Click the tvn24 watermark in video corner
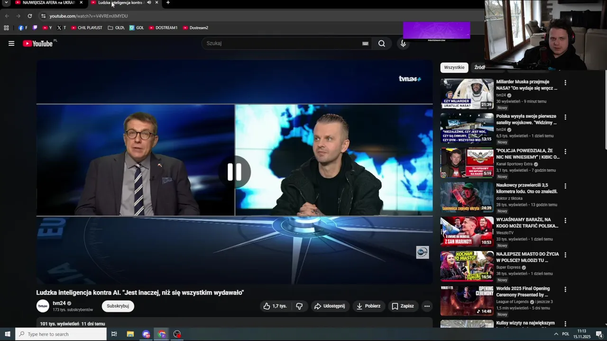 point(422,252)
